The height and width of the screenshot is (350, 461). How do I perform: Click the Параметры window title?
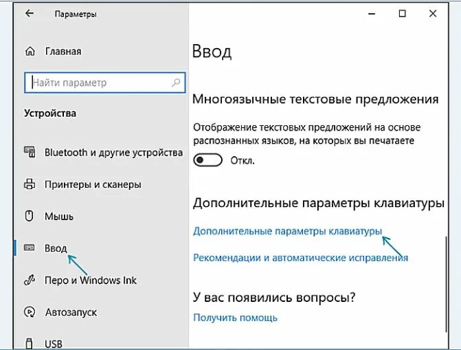[x=76, y=14]
